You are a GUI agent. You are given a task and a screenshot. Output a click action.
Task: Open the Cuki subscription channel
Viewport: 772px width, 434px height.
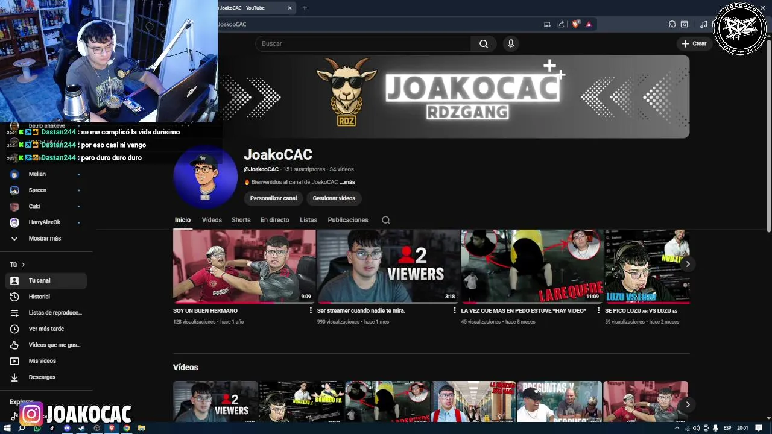pyautogui.click(x=46, y=206)
